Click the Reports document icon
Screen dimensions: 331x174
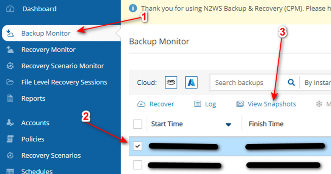pos(10,98)
